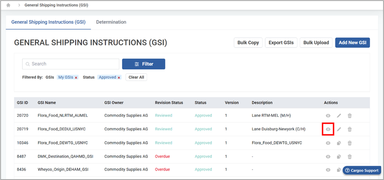384x180 pixels.
Task: Delete GSI 10346 using the trash icon
Action: pos(350,143)
